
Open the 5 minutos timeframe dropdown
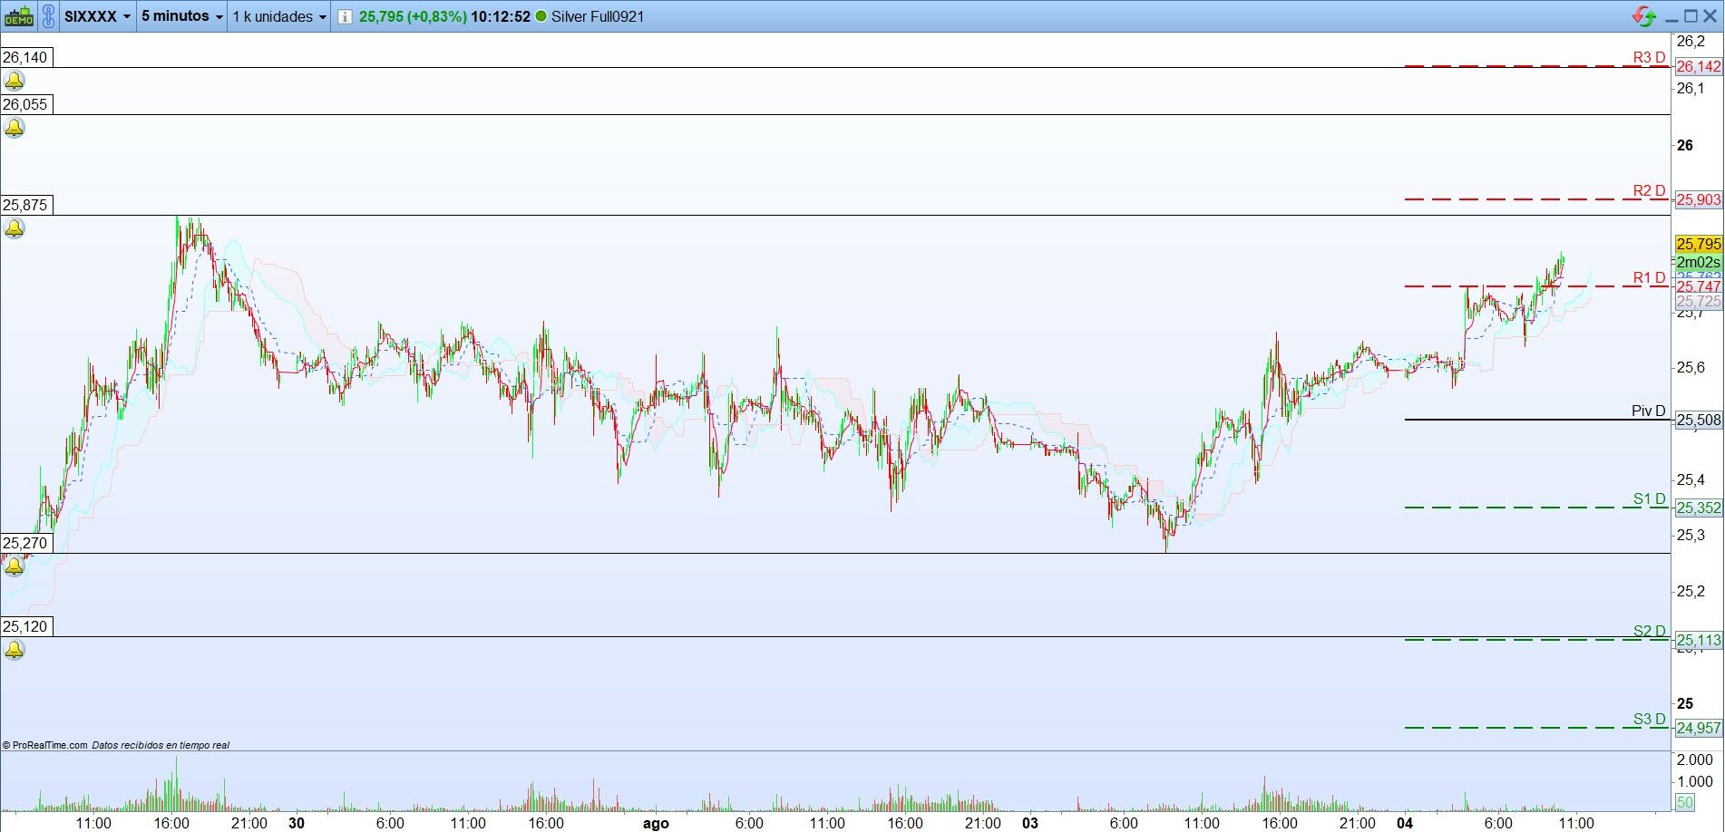tap(182, 16)
